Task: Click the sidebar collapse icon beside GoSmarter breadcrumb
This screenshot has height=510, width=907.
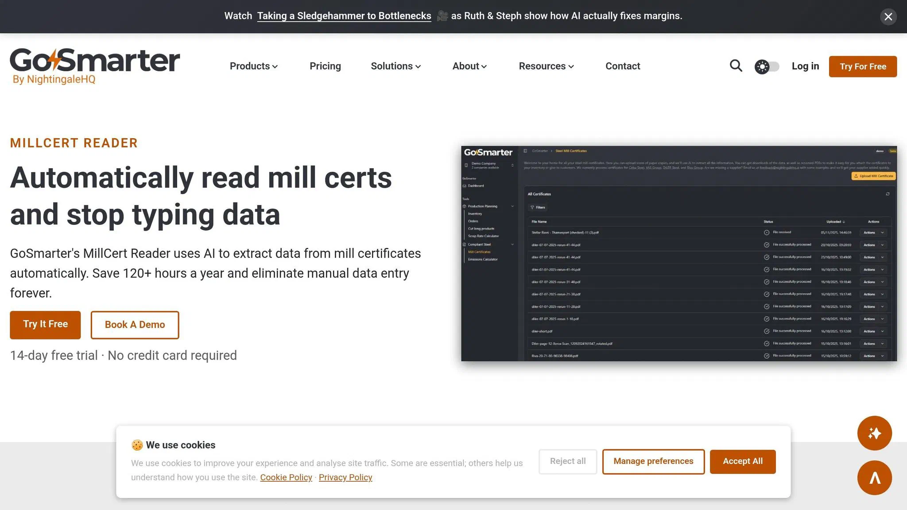Action: 524,151
